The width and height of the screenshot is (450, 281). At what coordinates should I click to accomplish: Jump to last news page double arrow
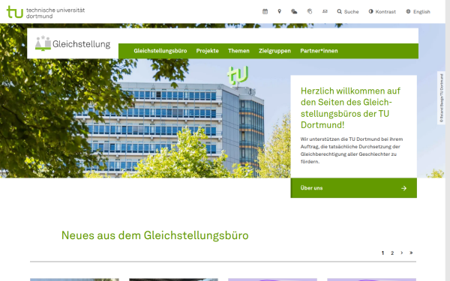pos(411,253)
